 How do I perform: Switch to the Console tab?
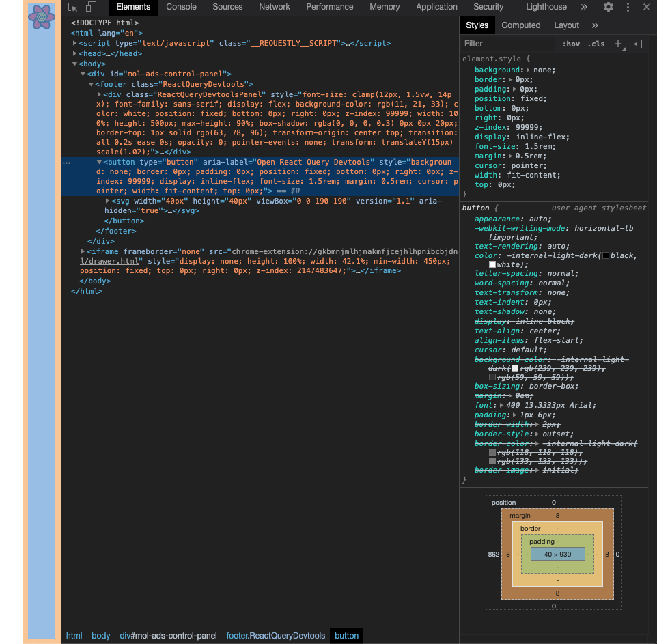(181, 7)
